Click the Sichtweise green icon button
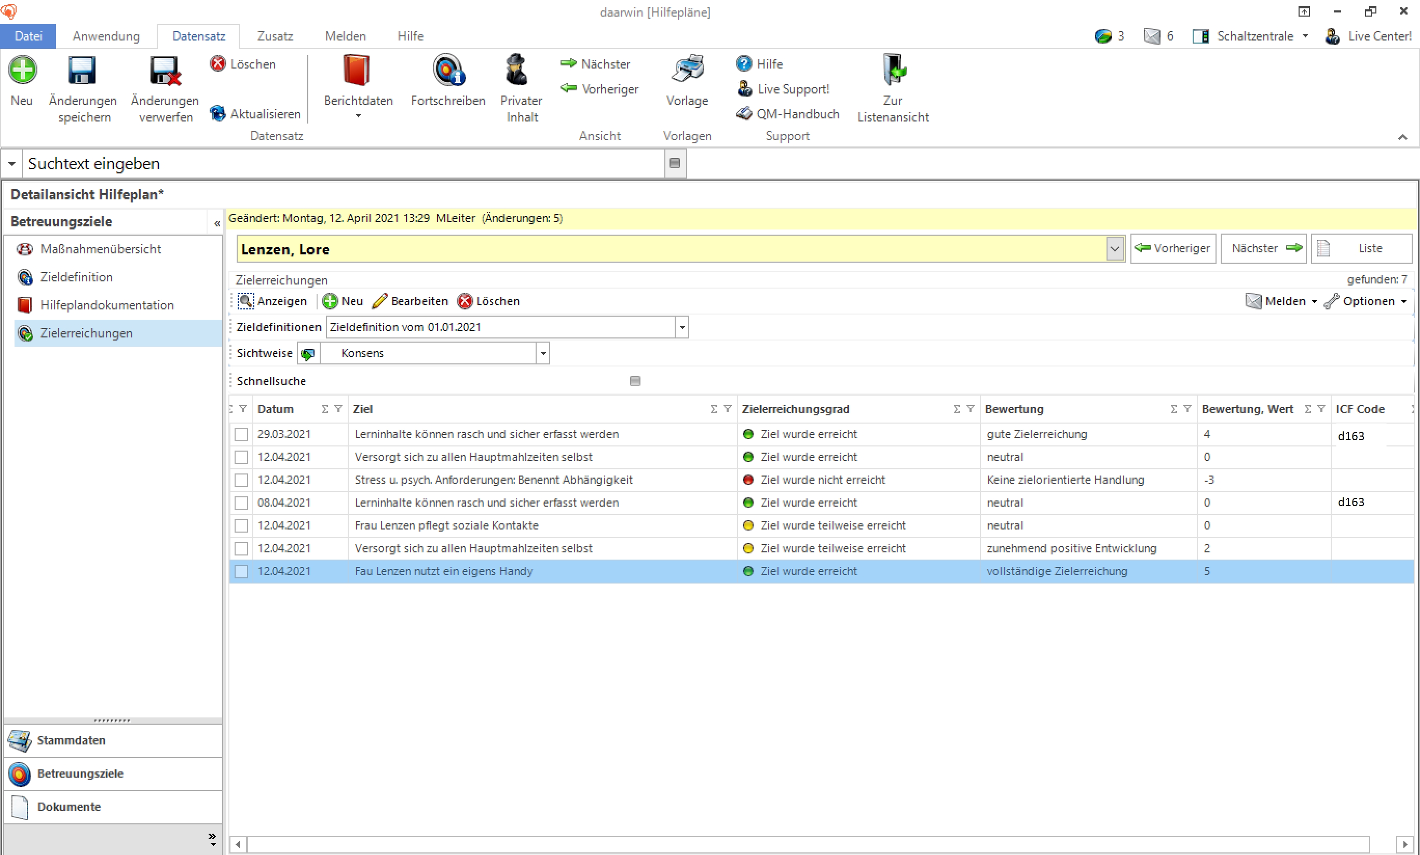The image size is (1420, 855). [x=308, y=353]
